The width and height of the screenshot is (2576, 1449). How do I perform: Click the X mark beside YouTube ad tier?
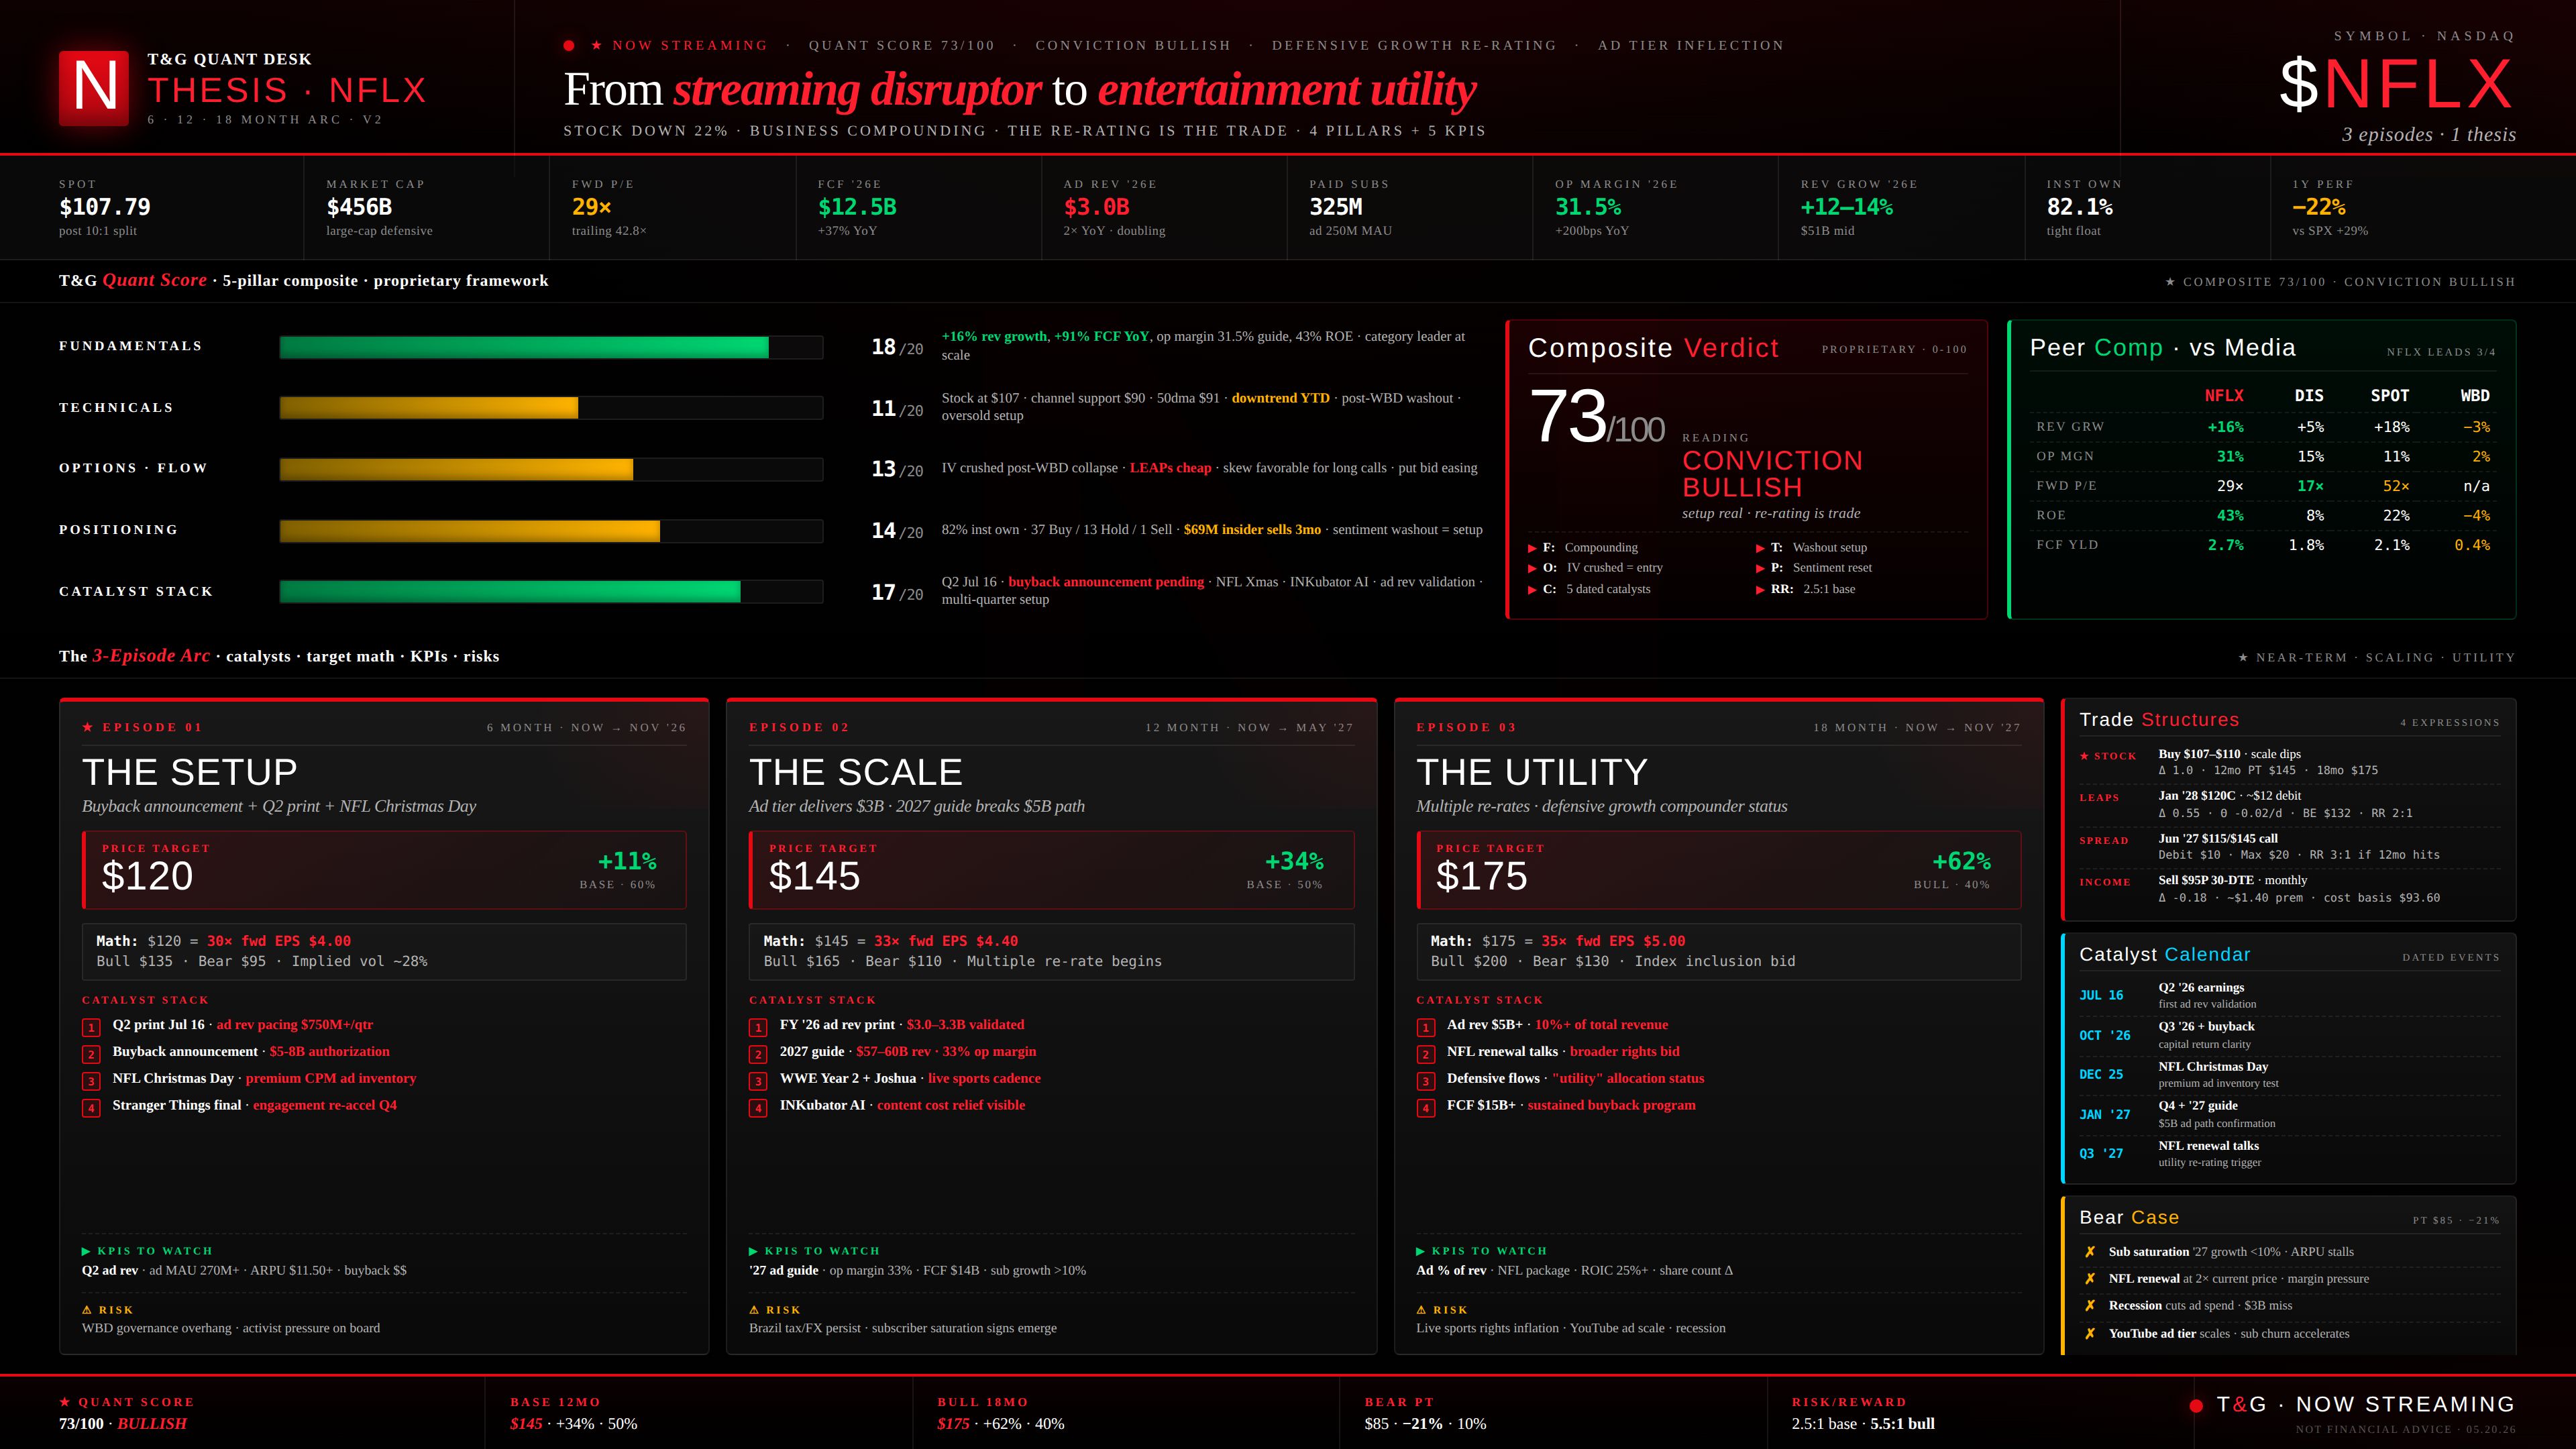2090,1334
